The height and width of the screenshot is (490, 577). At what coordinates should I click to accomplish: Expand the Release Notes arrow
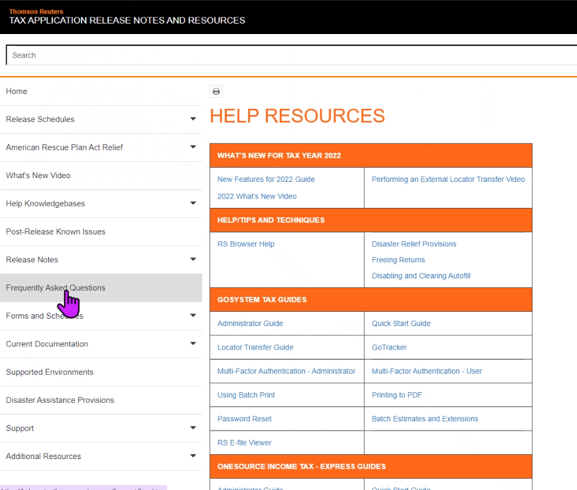[193, 259]
